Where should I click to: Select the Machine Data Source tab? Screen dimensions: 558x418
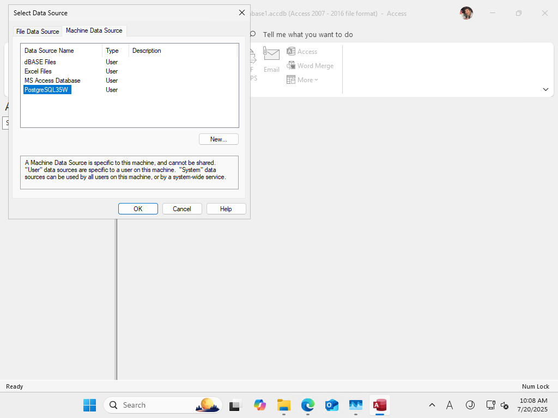(x=94, y=30)
